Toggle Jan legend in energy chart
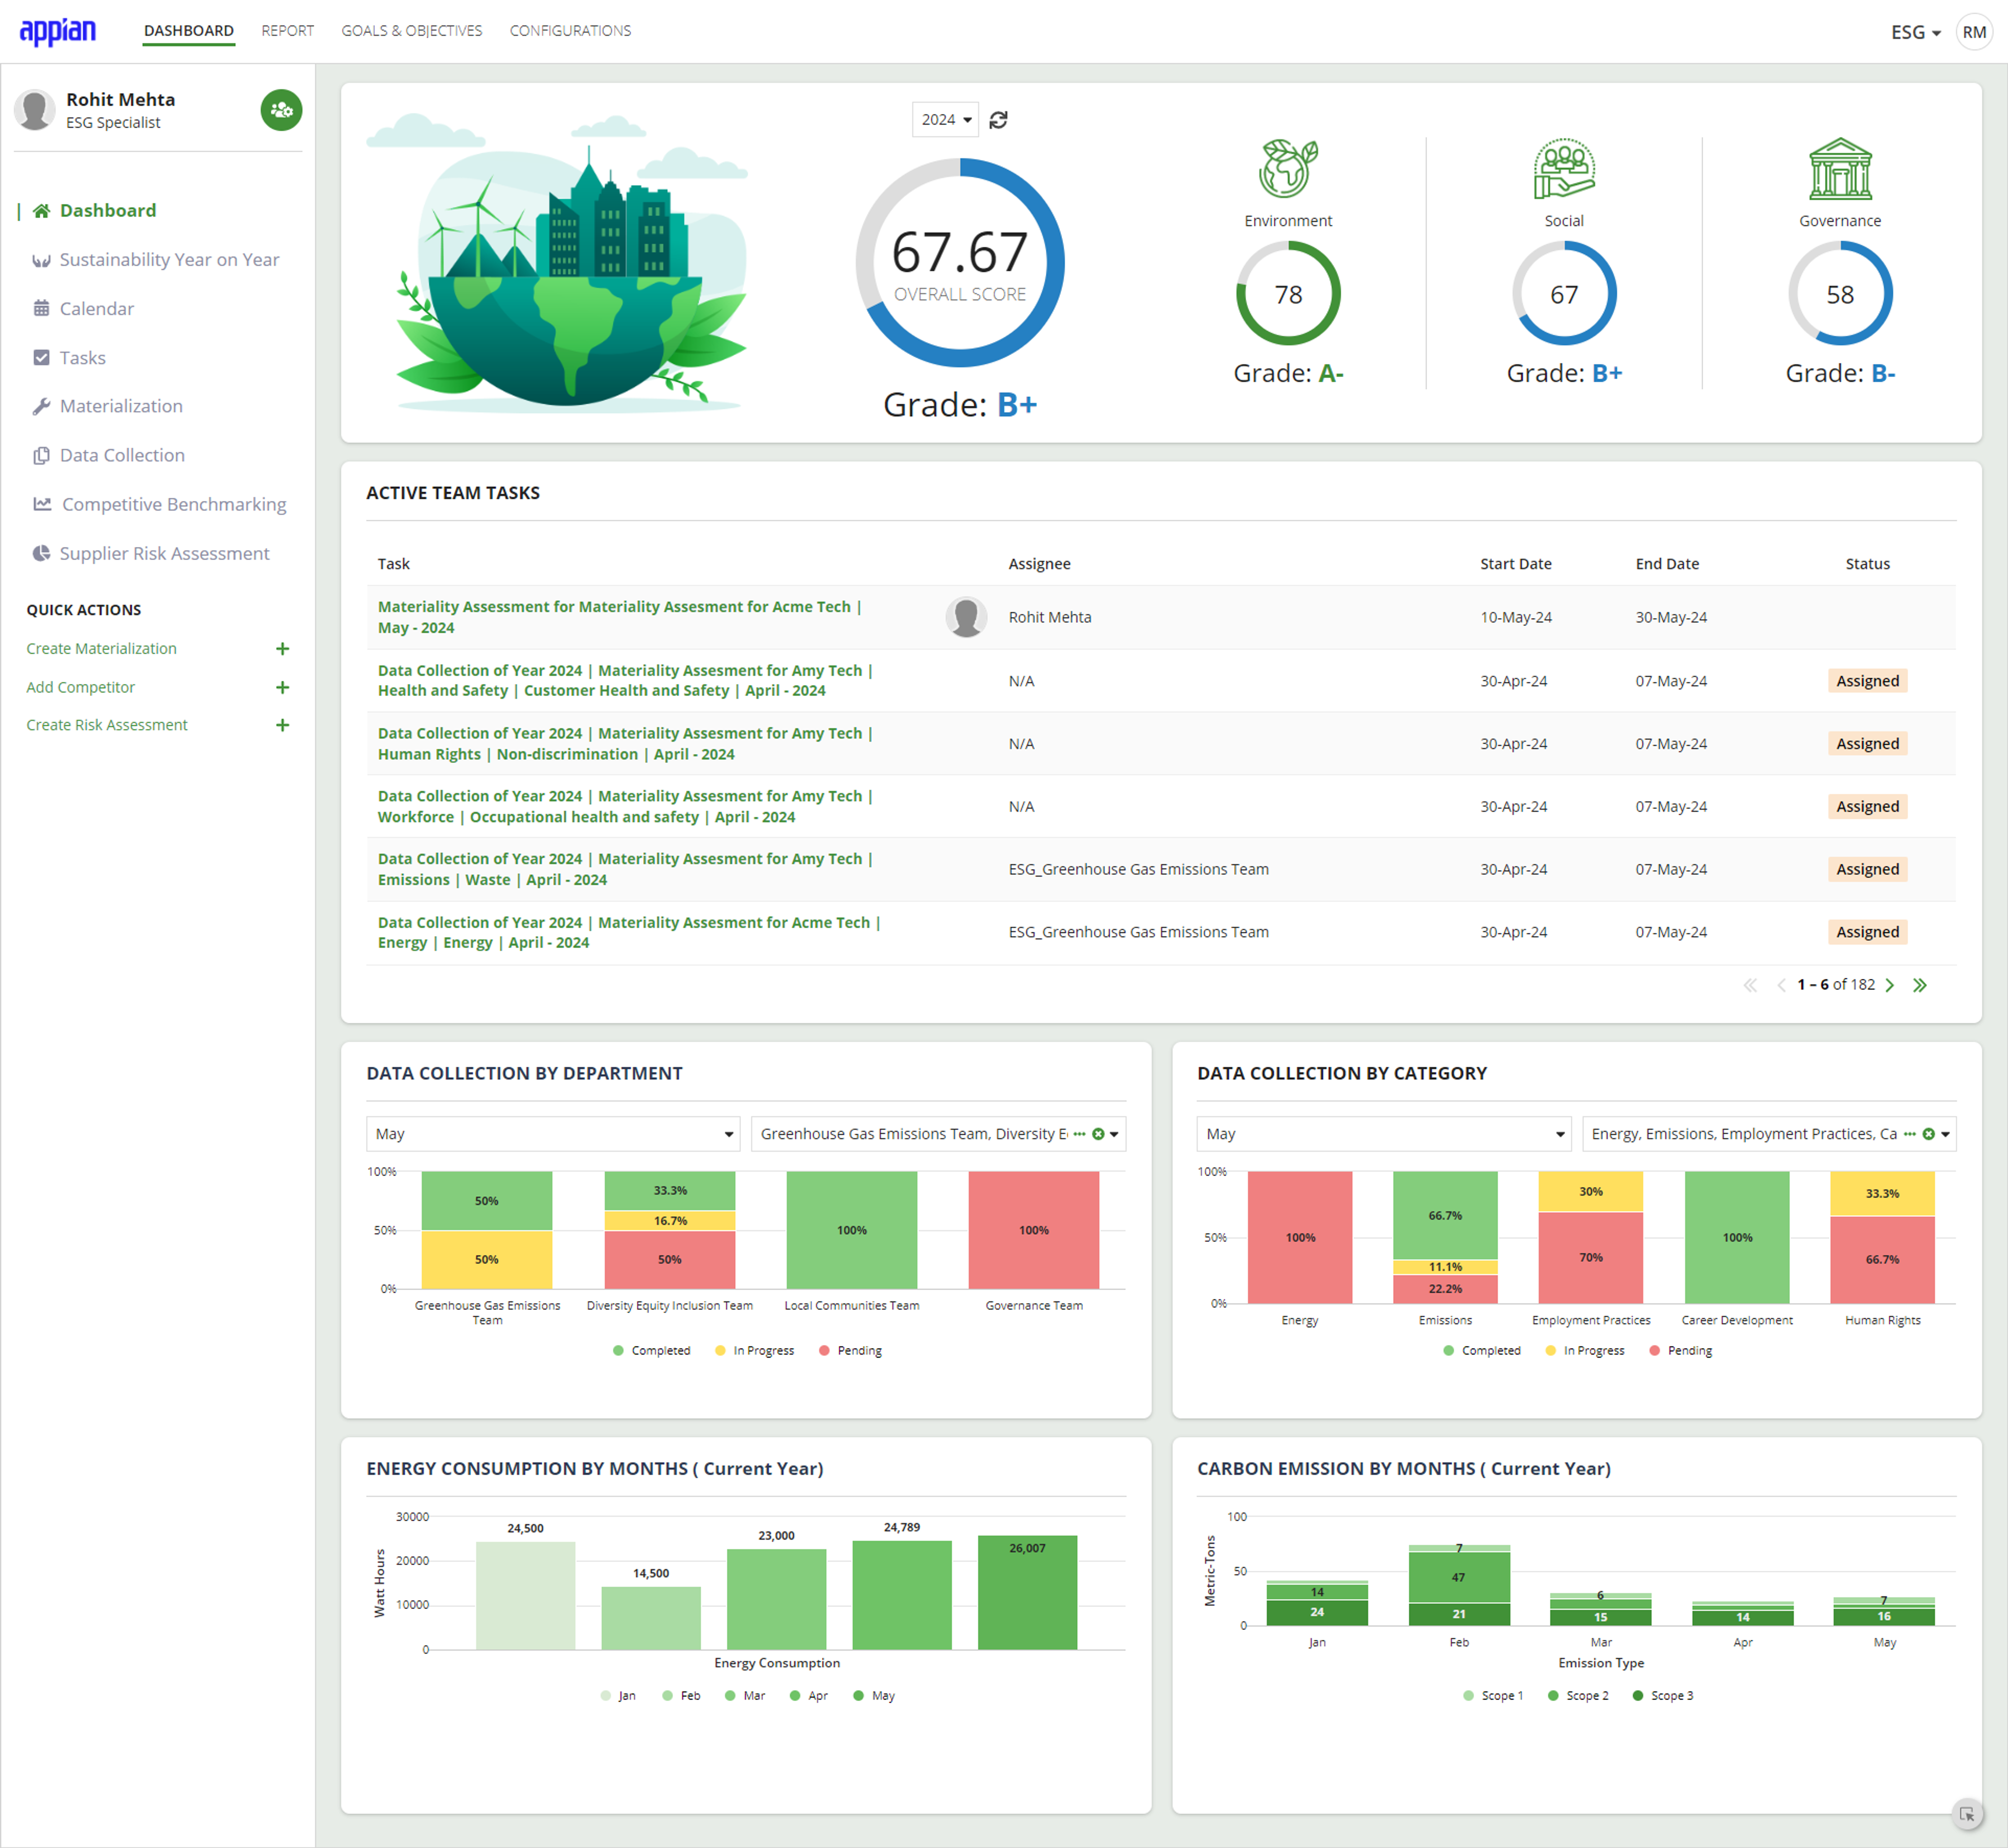The width and height of the screenshot is (2008, 1848). point(618,1696)
